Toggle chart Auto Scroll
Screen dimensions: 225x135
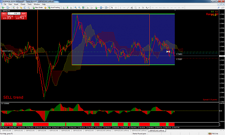click(x=88, y=8)
